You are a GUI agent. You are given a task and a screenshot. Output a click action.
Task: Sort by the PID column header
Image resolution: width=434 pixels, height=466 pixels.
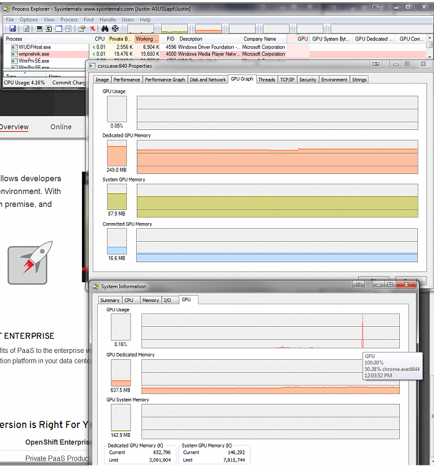tap(169, 39)
